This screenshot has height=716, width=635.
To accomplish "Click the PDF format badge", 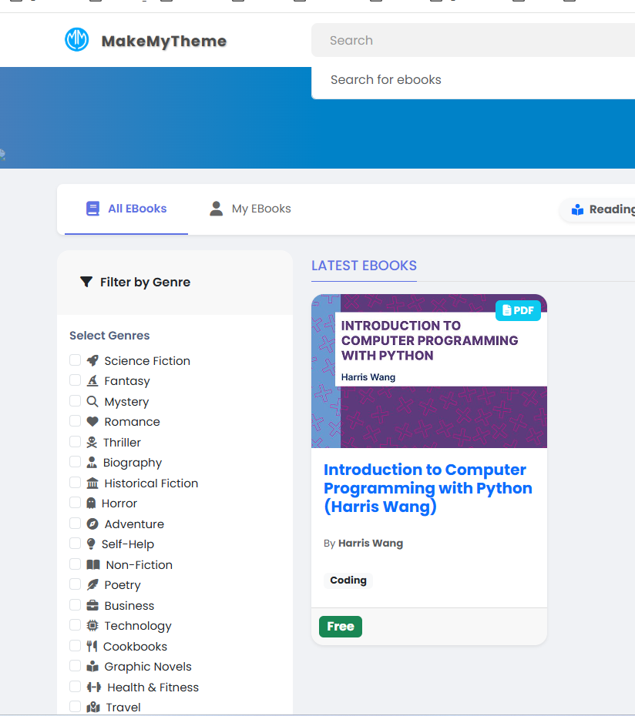I will click(x=518, y=310).
